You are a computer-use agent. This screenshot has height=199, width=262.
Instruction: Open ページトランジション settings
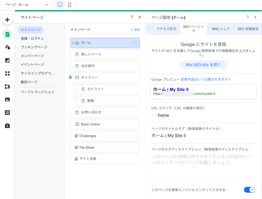38,92
